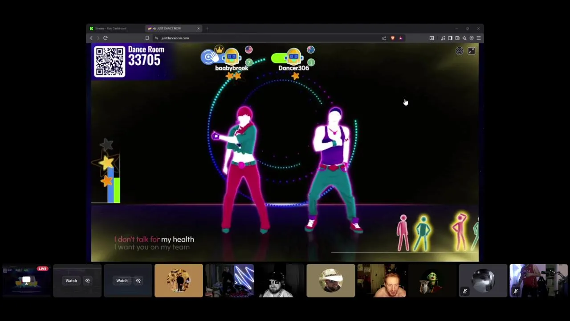Open the tan-background group avatar tile
Viewport: 570px width, 321px height.
(179, 280)
